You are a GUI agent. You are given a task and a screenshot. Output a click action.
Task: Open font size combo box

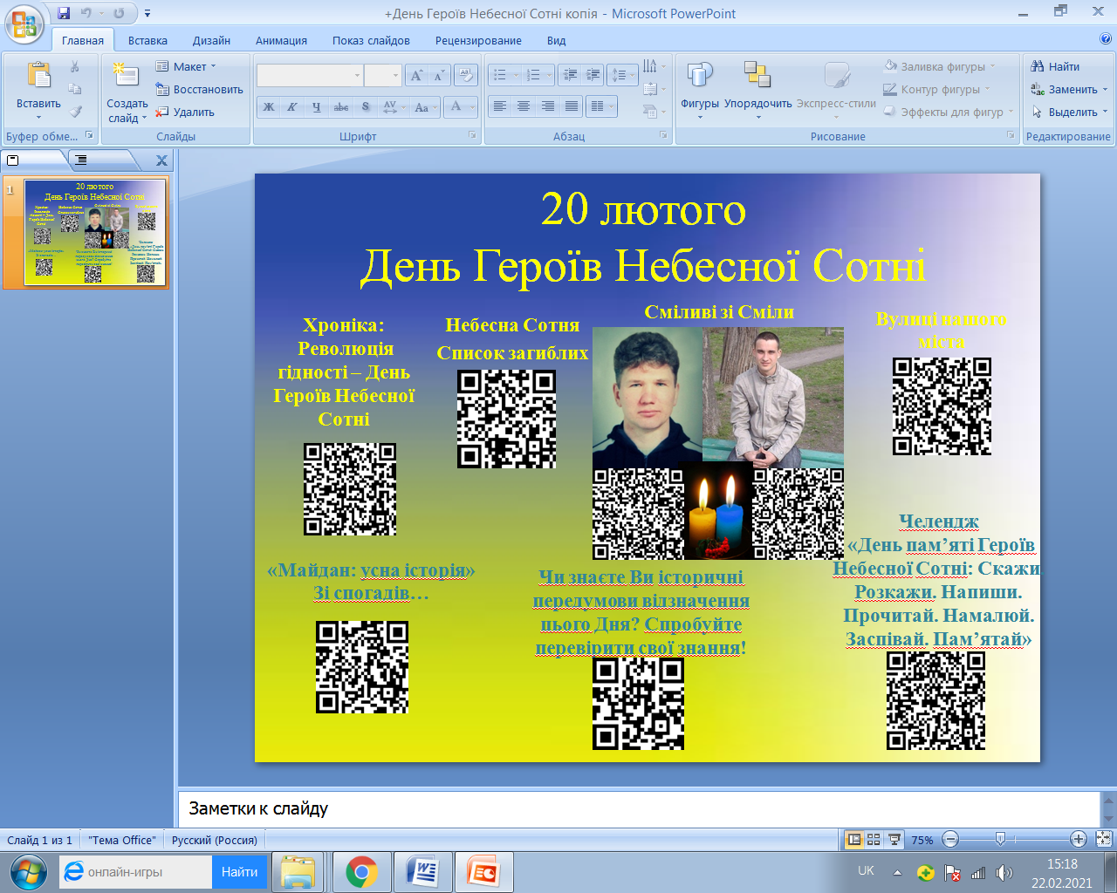[x=383, y=76]
